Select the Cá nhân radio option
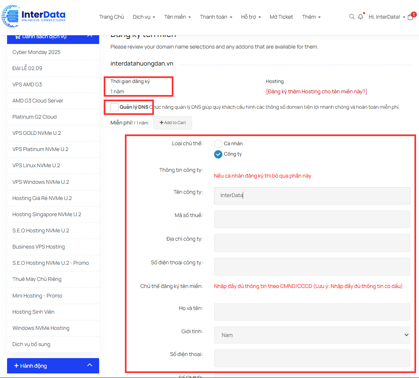 point(218,144)
